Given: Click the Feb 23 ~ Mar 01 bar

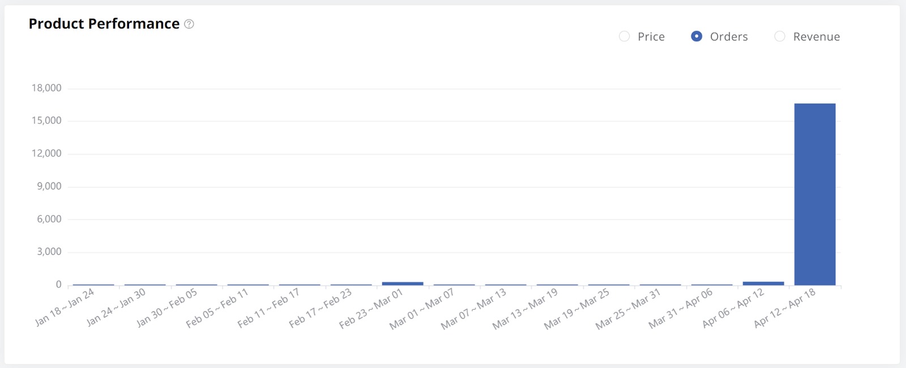Looking at the screenshot, I should click(403, 283).
